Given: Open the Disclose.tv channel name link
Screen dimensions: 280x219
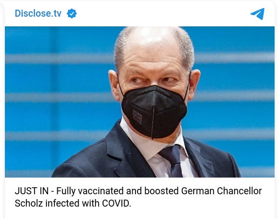Looking at the screenshot, I should pos(38,13).
